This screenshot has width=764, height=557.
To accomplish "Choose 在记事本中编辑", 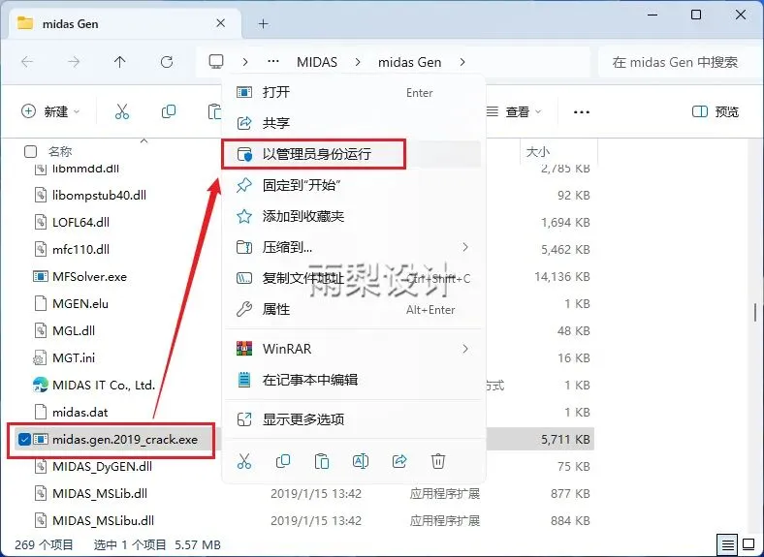I will pyautogui.click(x=353, y=380).
